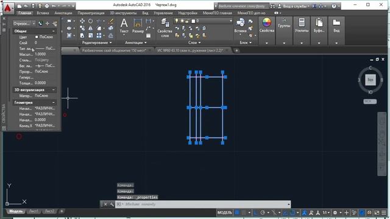Toggle 2D object snap in status bar
This screenshot has width=390, height=219.
pos(292,212)
